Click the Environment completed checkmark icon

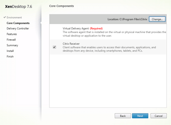click(5, 17)
